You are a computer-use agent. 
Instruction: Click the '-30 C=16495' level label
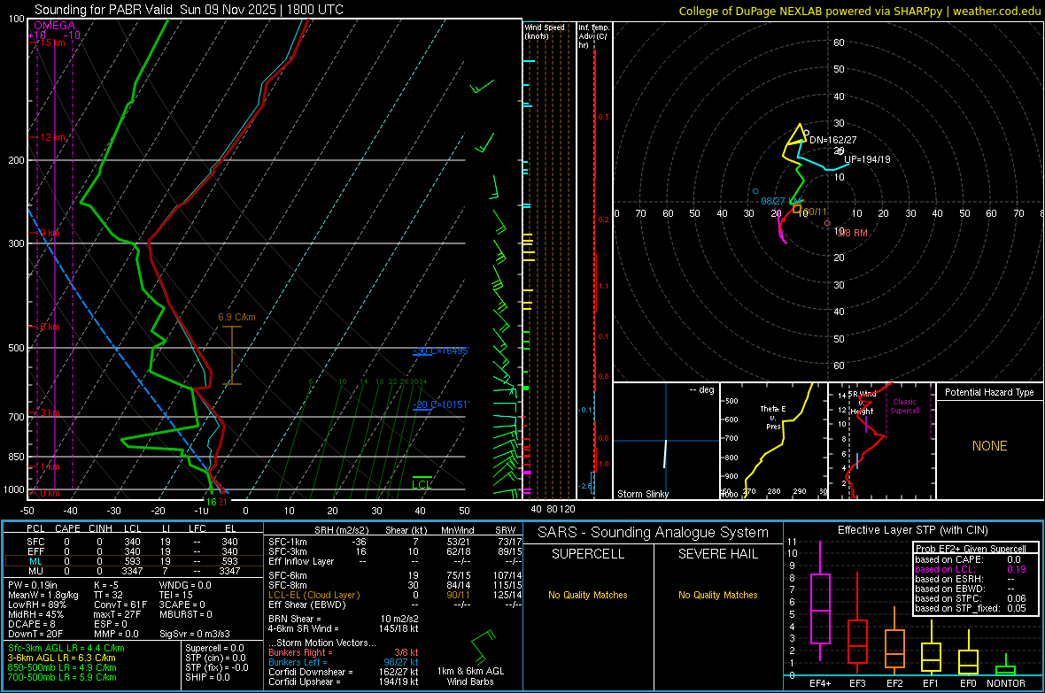coord(440,351)
